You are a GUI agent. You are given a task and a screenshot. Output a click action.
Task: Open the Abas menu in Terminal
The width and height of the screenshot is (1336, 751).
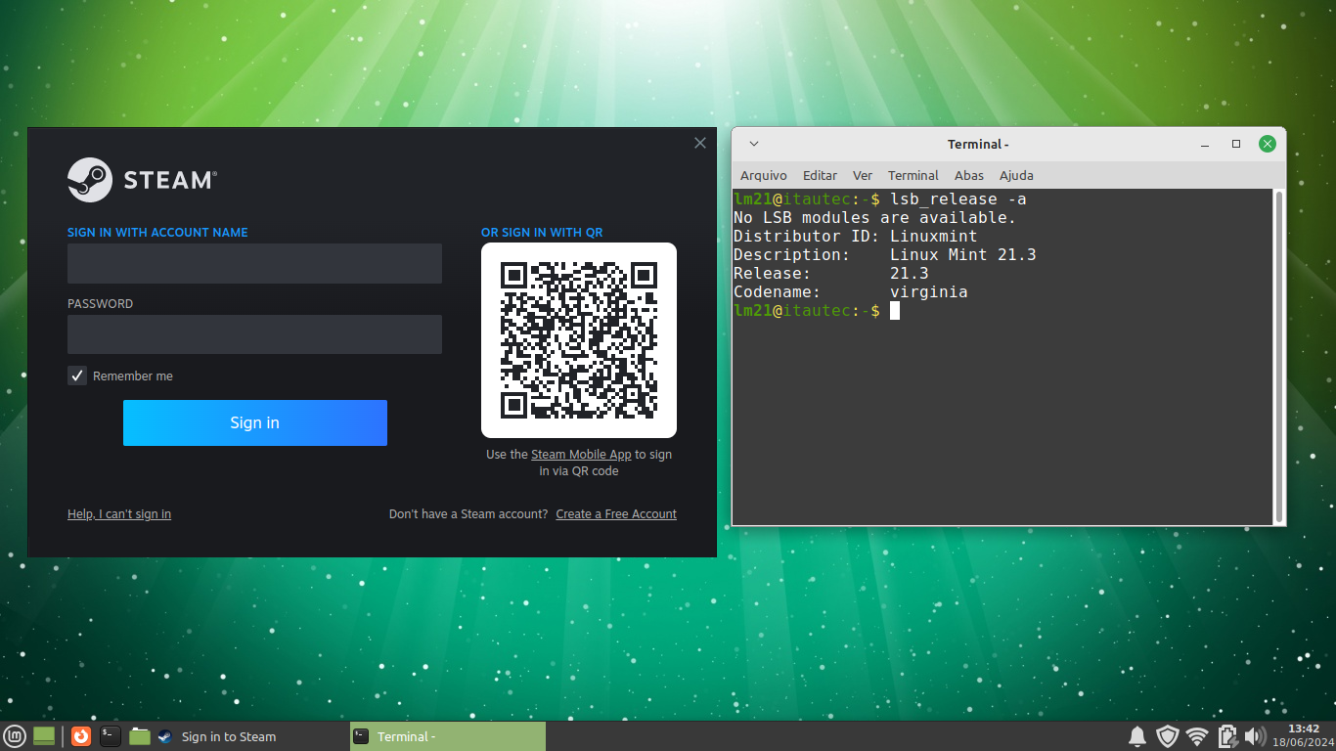pos(969,175)
